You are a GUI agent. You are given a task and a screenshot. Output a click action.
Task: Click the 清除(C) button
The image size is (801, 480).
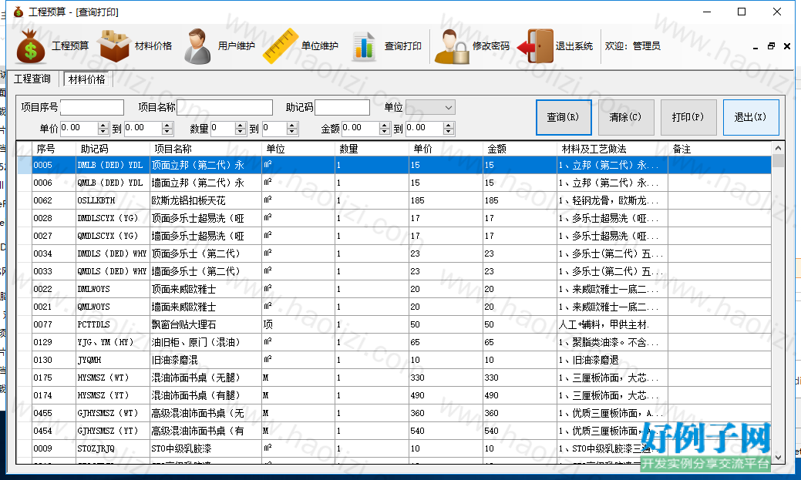tap(626, 117)
